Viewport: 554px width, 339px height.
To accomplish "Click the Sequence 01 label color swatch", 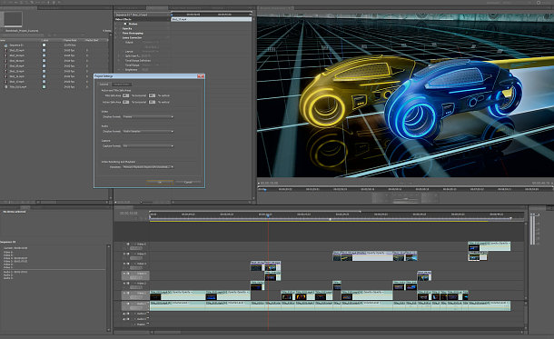I will [44, 45].
